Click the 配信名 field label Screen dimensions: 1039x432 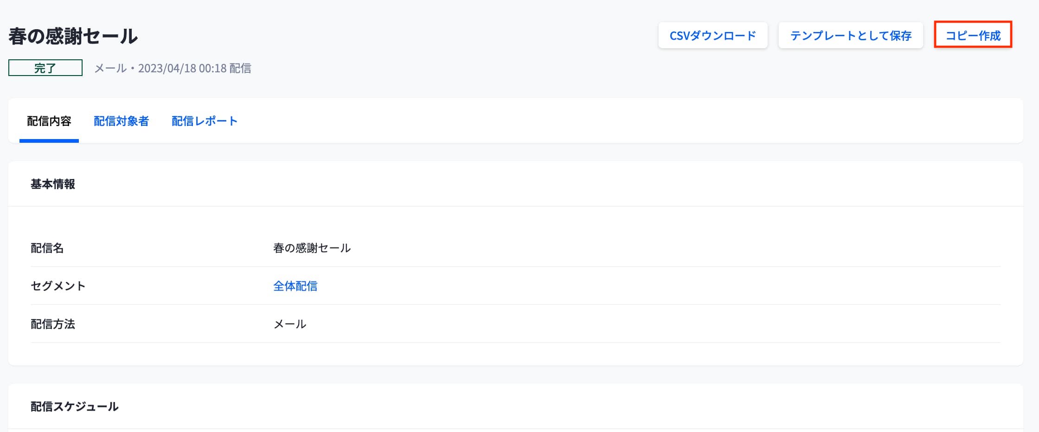pyautogui.click(x=47, y=248)
